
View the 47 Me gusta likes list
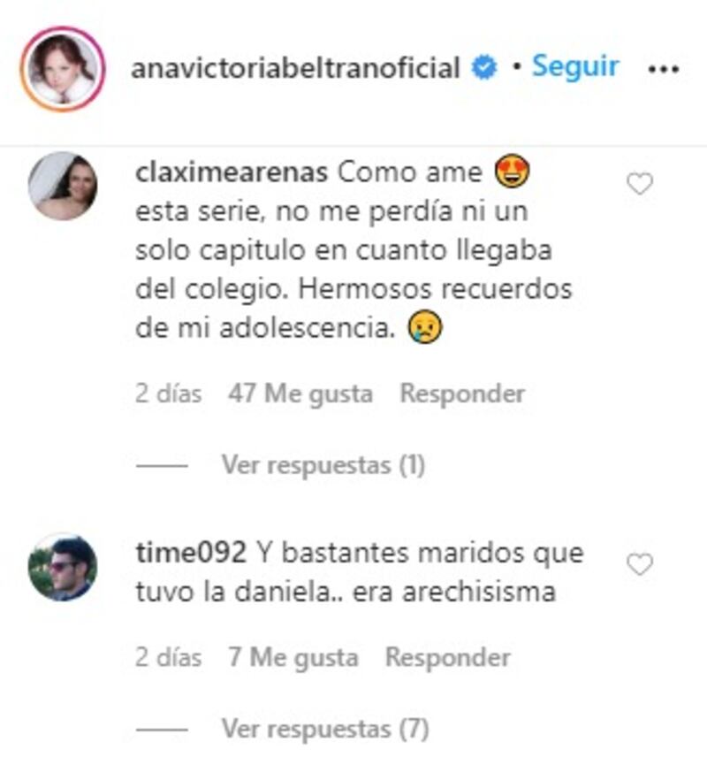tap(300, 394)
